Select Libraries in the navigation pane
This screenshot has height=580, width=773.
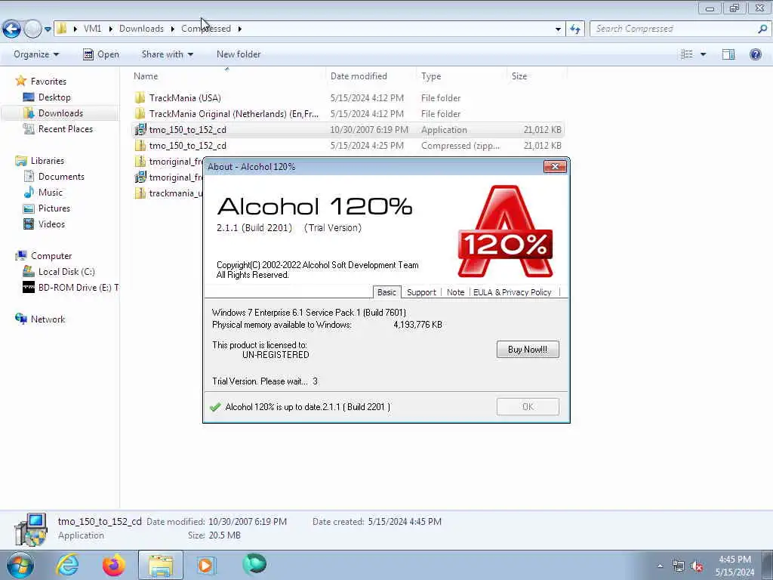pos(39,160)
